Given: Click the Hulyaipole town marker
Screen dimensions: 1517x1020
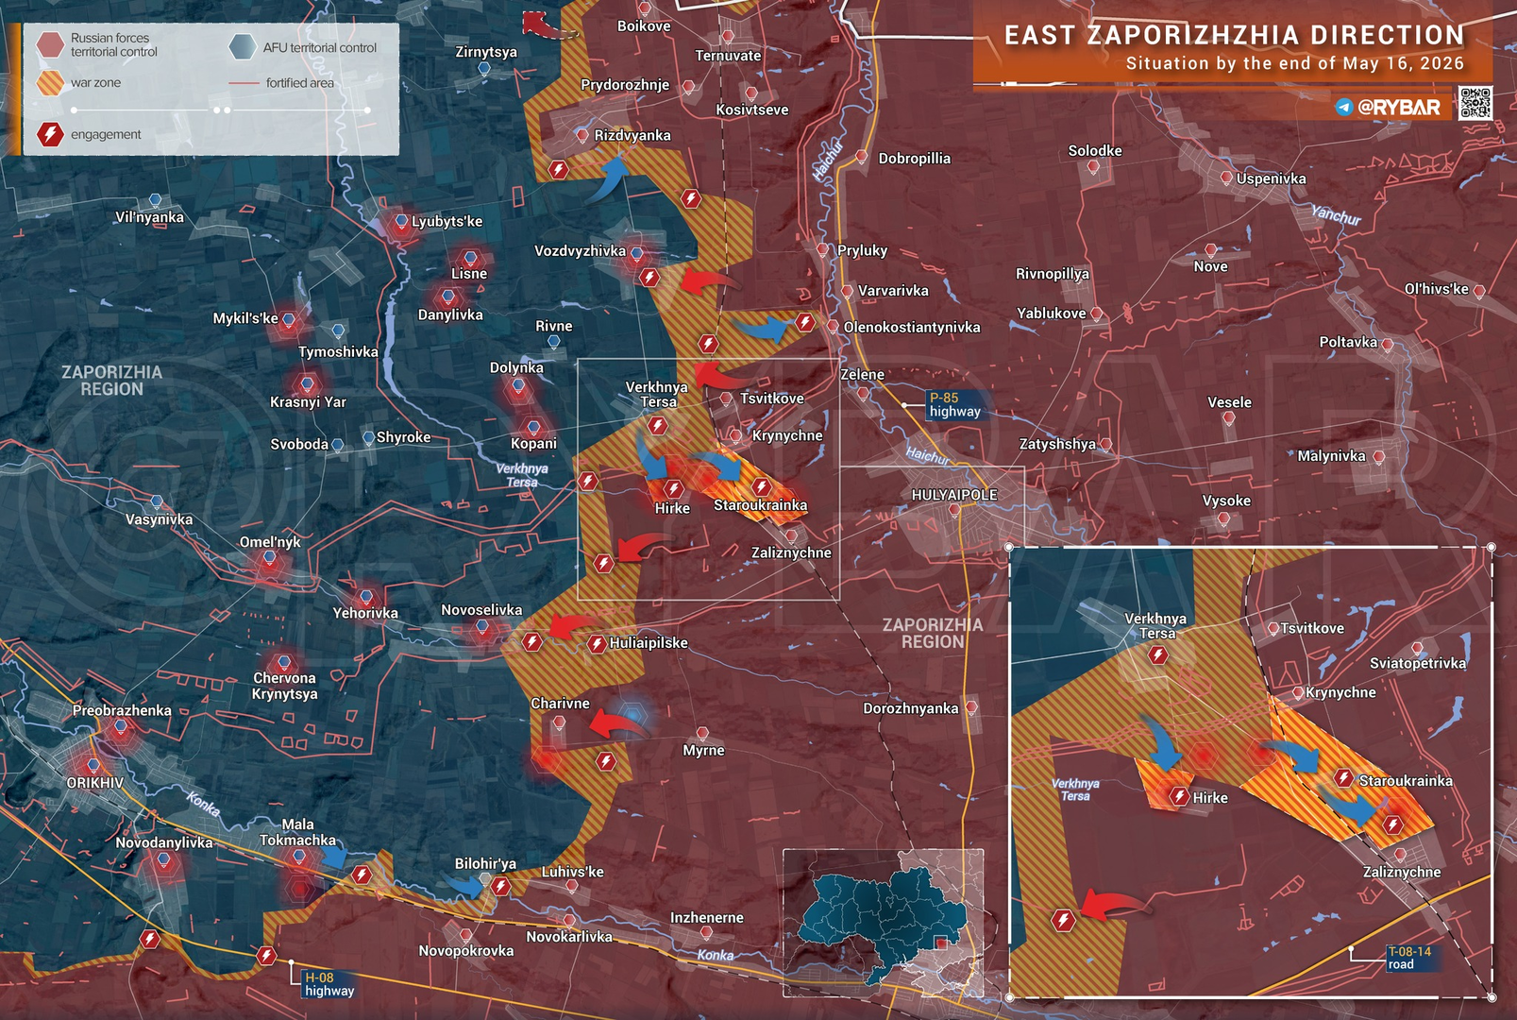Looking at the screenshot, I should 954,511.
